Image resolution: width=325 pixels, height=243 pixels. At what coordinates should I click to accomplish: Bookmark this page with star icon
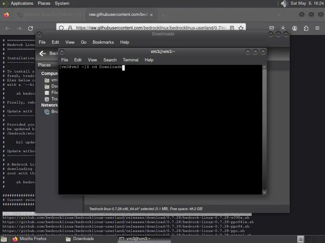241,28
